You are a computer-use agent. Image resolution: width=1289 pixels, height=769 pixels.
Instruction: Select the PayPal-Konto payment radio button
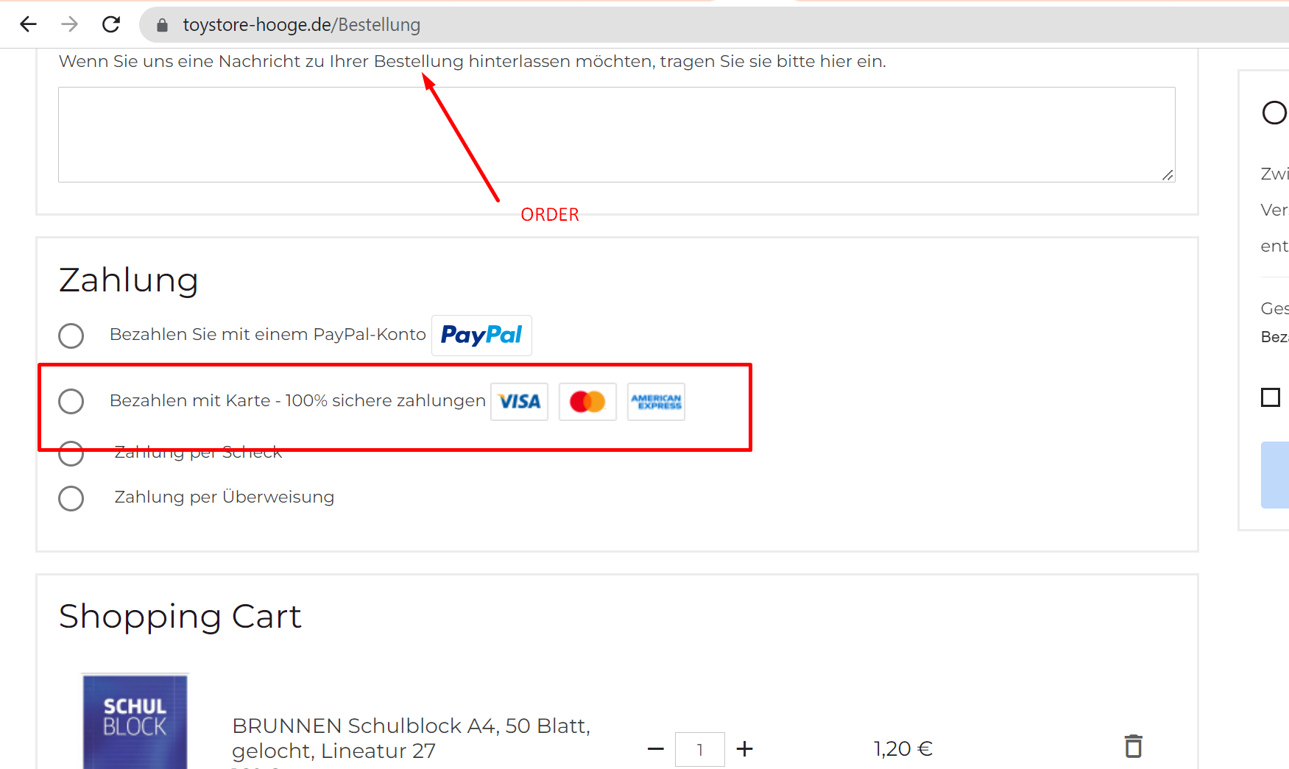tap(71, 336)
